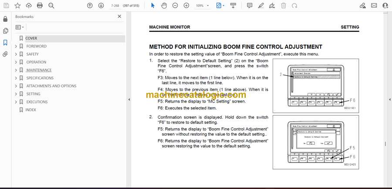392x189 pixels.
Task: Expand the FOREWORD bookmark
Action: tap(16, 46)
